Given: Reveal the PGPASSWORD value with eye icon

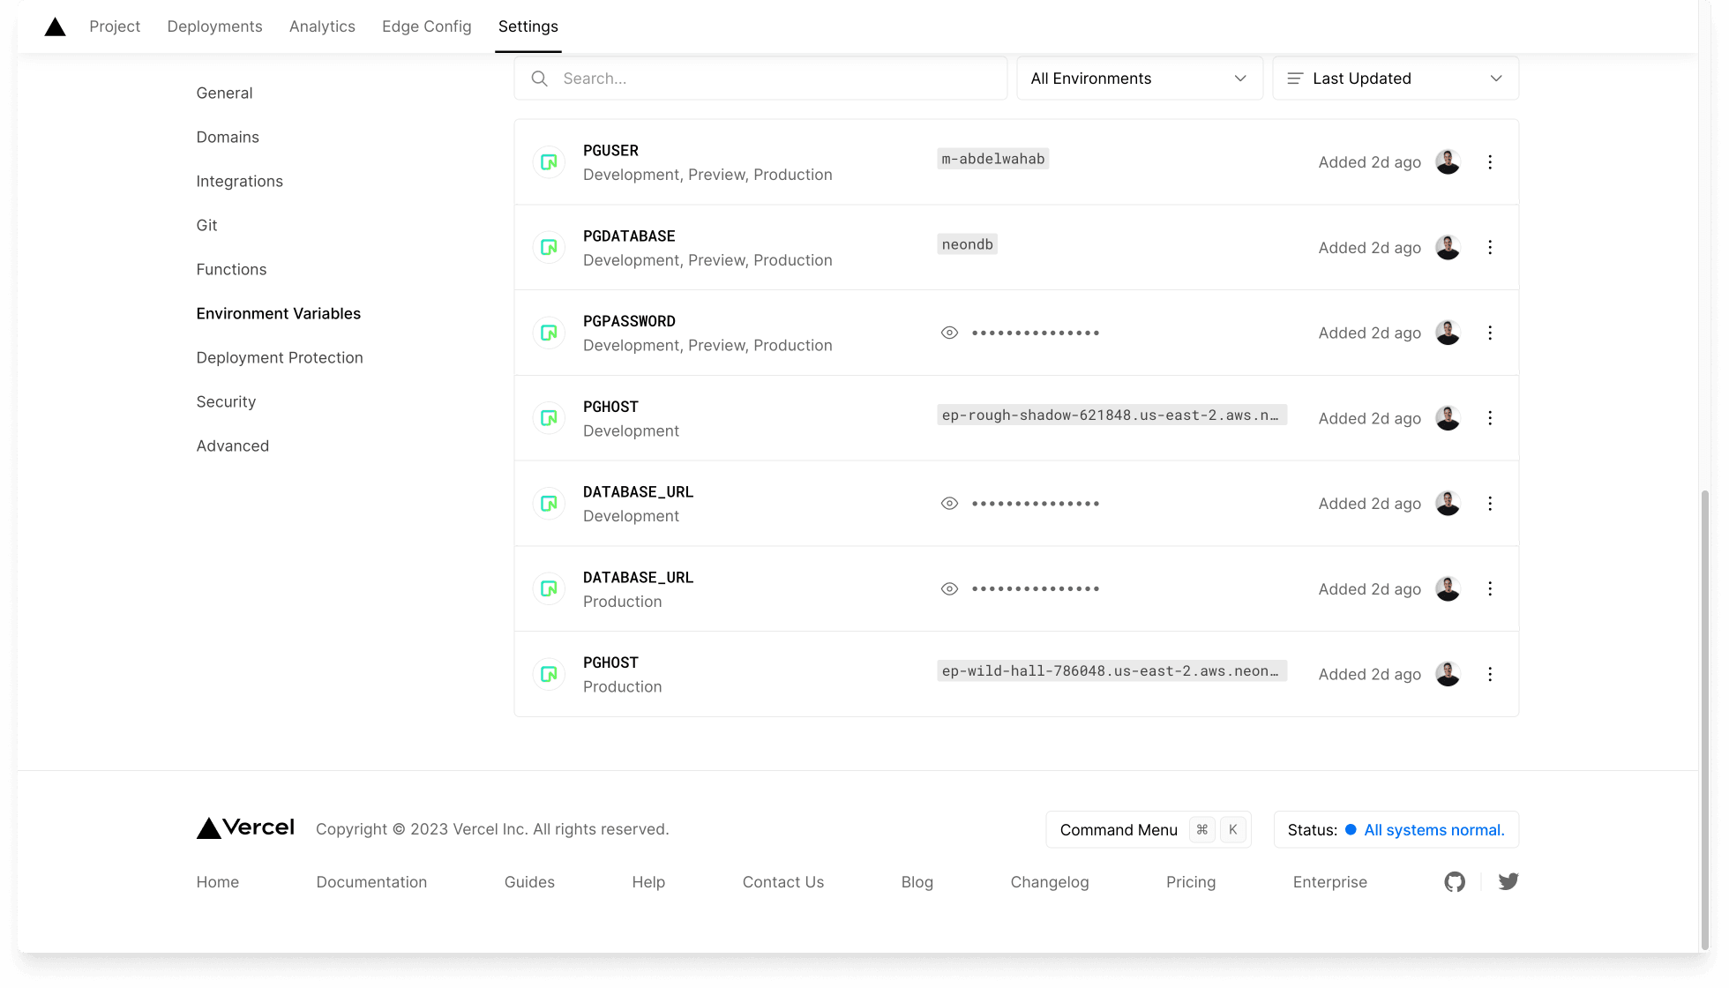Looking at the screenshot, I should coord(949,333).
